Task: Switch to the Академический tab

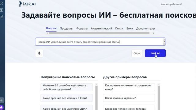Action: pos(101,28)
